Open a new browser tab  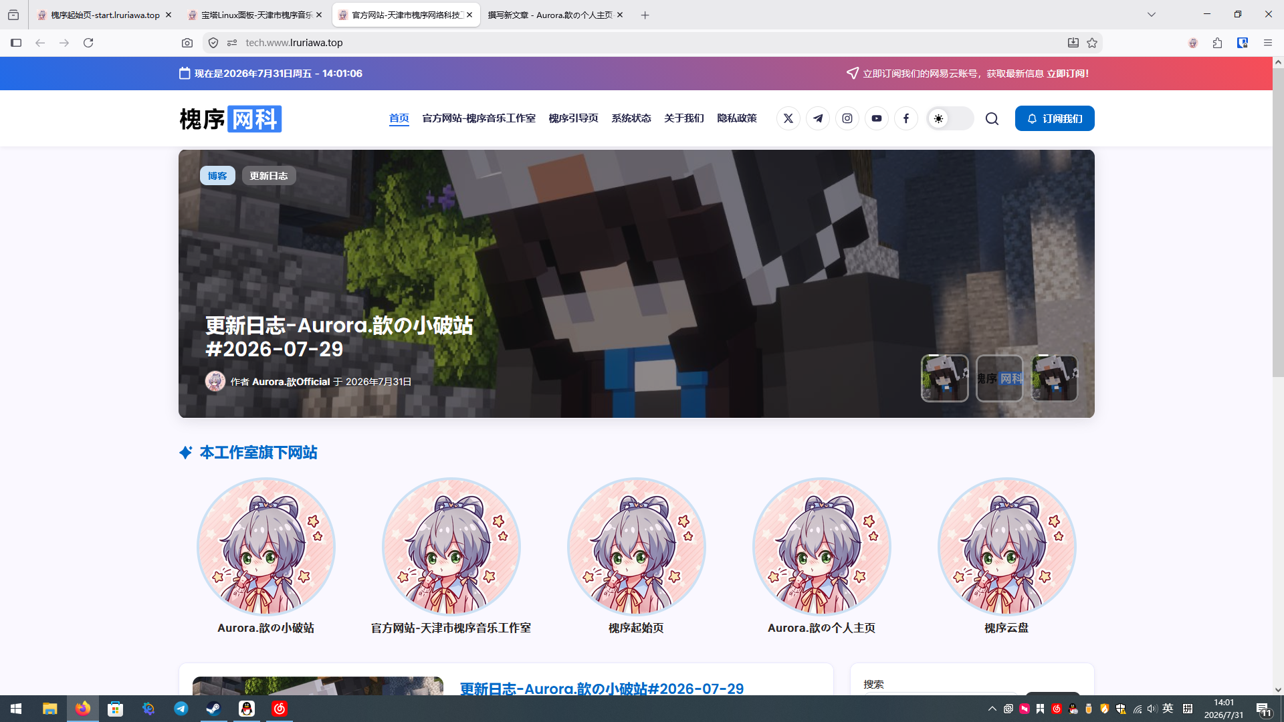tap(645, 15)
